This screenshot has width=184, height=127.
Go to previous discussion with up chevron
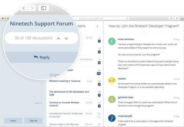58,38
